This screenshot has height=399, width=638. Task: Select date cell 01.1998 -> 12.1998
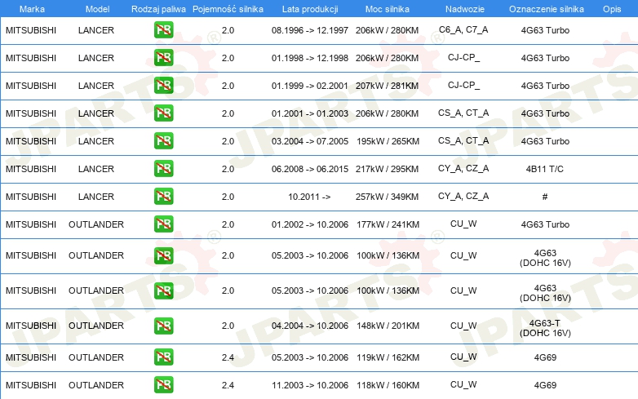pos(310,58)
